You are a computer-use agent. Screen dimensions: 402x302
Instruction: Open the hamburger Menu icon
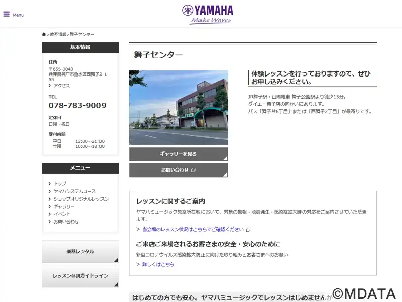(x=7, y=14)
